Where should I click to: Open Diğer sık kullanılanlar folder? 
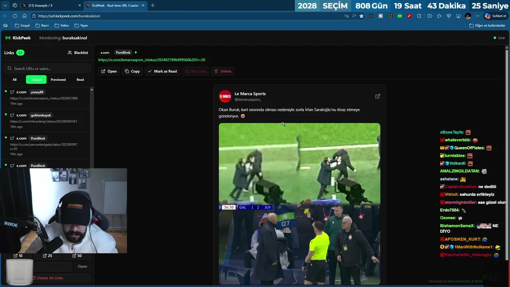[x=487, y=26]
